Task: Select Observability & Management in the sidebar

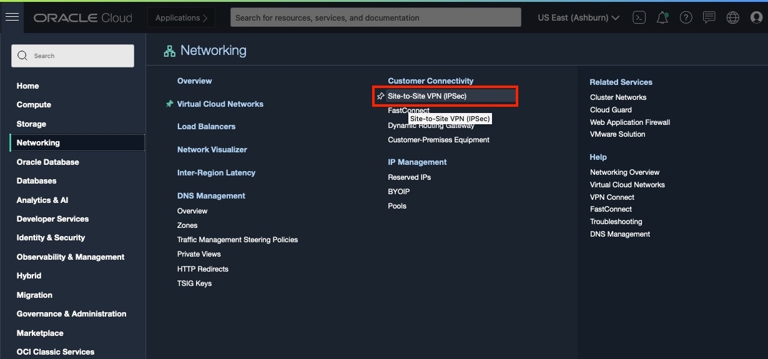Action: point(71,257)
